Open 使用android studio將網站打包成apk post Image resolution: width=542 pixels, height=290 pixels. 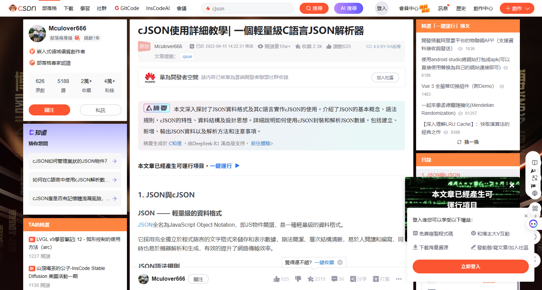pyautogui.click(x=466, y=64)
